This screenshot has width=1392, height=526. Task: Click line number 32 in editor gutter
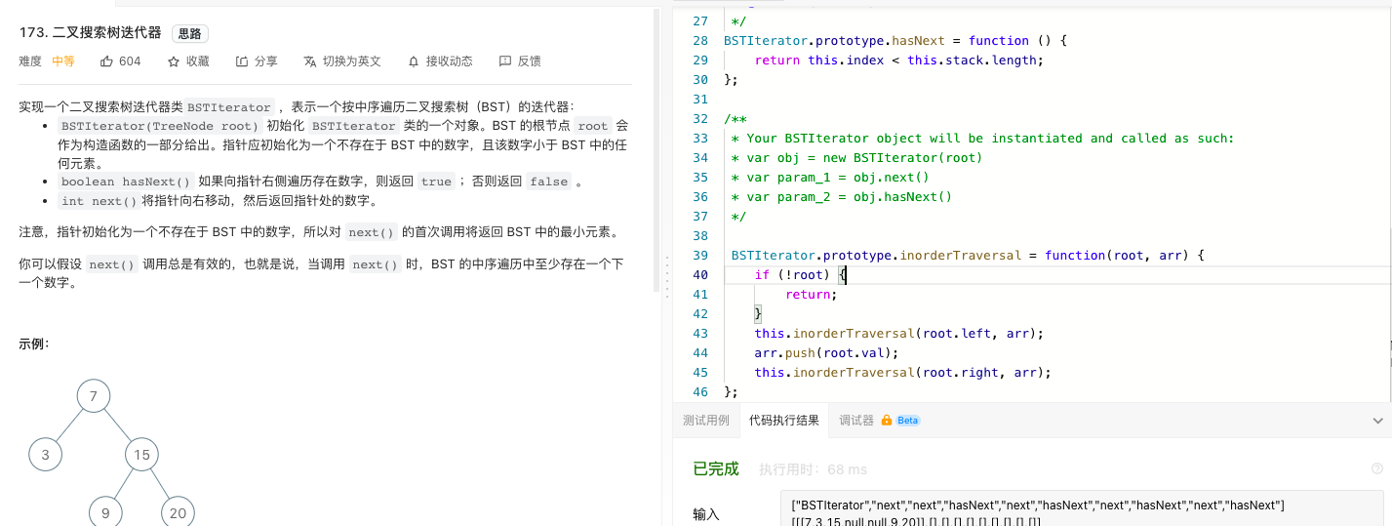click(x=699, y=118)
